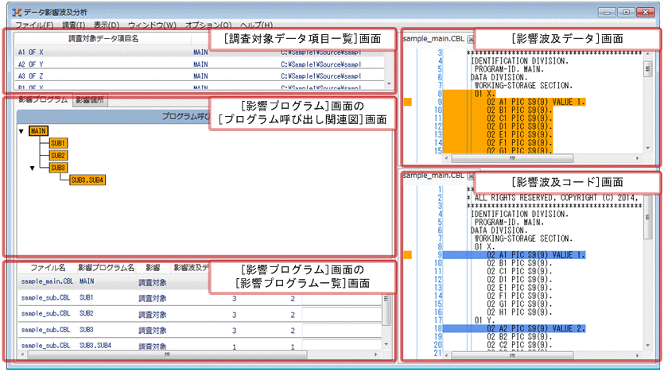
Task: Open the ウィンドウ(W) menu
Action: coord(152,25)
